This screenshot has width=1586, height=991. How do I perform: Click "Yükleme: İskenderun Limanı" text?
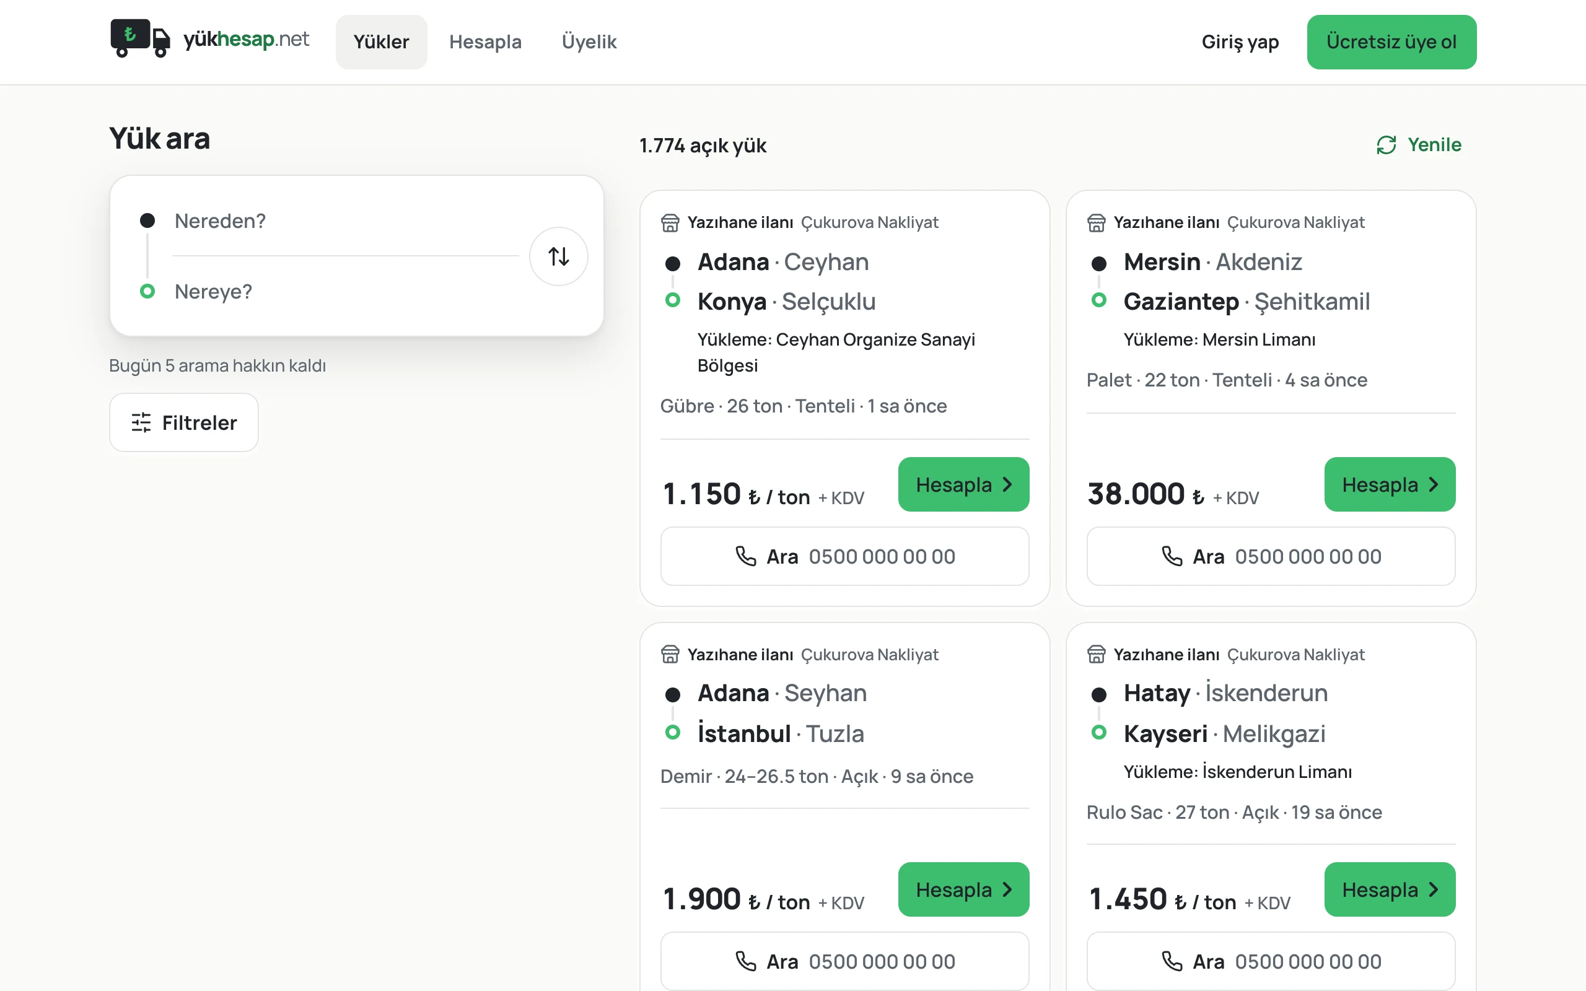[x=1238, y=772]
